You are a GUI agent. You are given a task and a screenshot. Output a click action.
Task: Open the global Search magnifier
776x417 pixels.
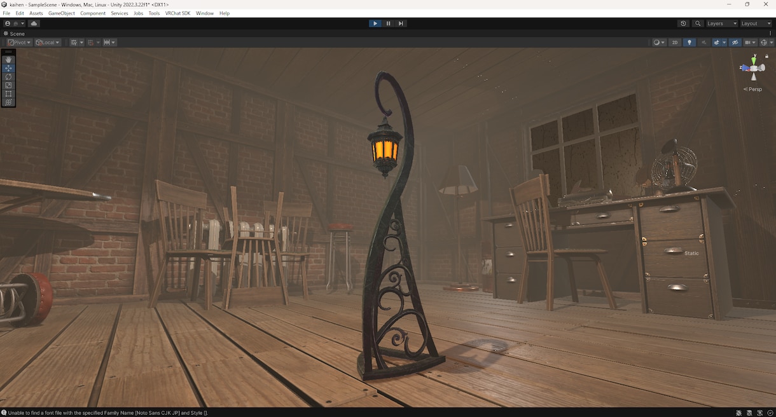pyautogui.click(x=698, y=24)
